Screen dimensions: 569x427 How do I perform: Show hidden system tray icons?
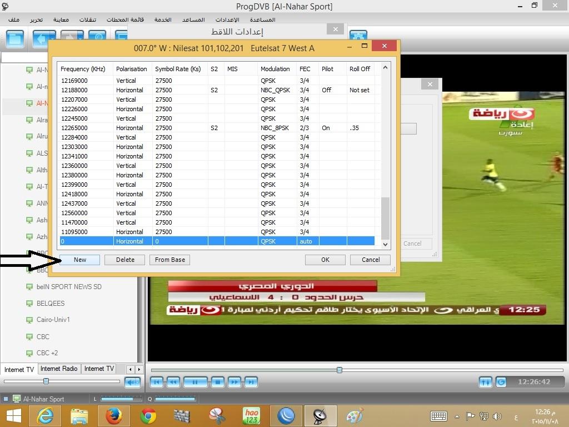pyautogui.click(x=457, y=416)
